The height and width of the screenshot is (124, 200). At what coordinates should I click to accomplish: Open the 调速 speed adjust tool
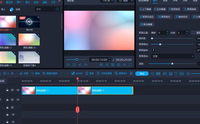35,73
